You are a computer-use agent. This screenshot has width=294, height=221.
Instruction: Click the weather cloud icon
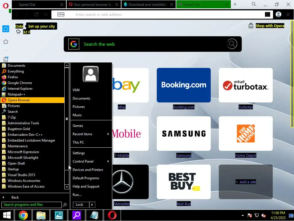tap(18, 32)
